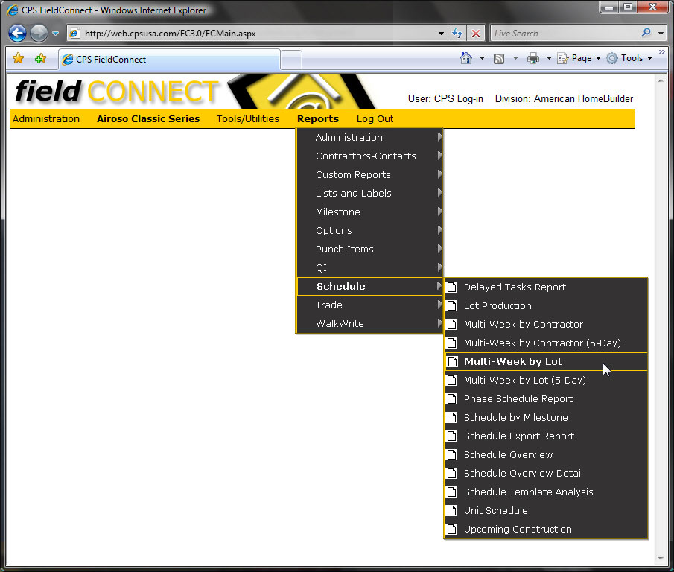The height and width of the screenshot is (572, 674).
Task: Click the Live Search magnifier icon
Action: pos(646,33)
